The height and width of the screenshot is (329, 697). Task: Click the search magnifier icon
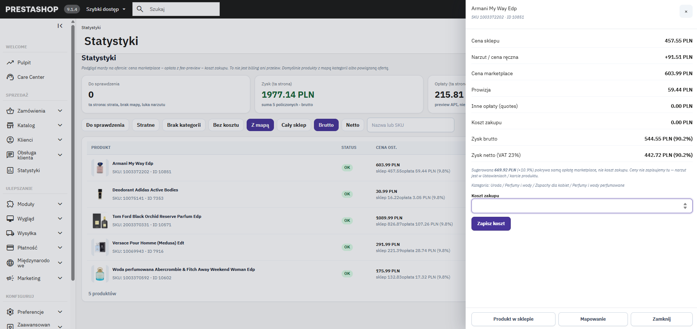click(140, 9)
